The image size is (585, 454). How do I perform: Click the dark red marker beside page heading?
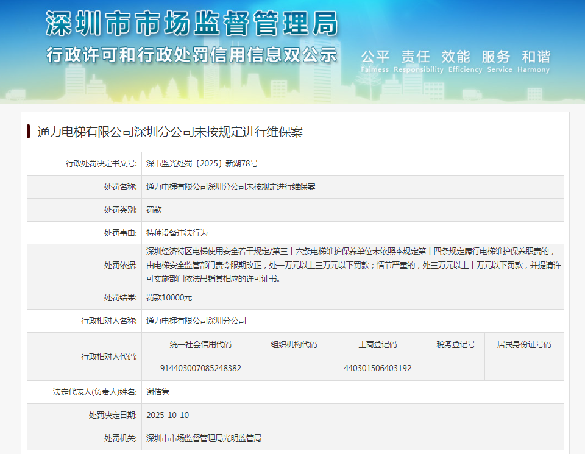(x=29, y=131)
